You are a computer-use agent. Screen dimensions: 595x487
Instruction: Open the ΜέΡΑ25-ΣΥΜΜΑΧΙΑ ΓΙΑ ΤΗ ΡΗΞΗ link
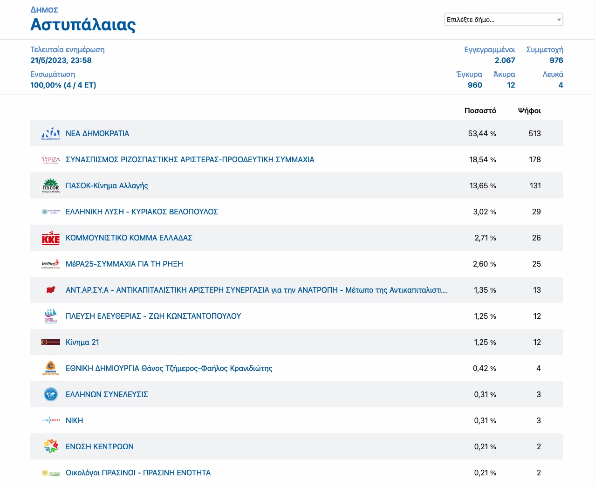click(x=124, y=264)
